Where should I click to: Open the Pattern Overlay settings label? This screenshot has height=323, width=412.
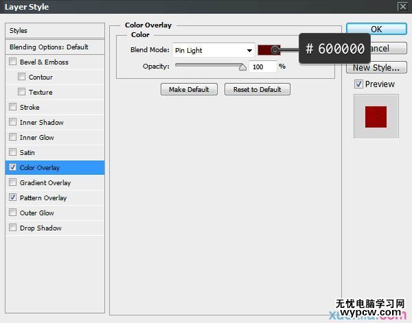43,198
